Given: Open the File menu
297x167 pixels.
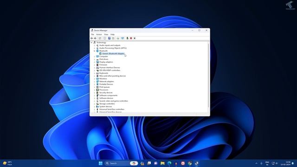Looking at the screenshot, I should [x=92, y=34].
